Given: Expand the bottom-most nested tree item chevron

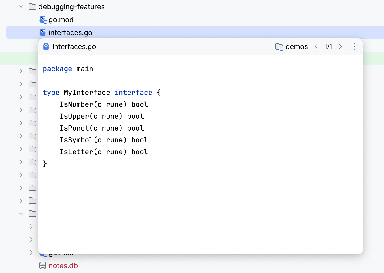Looking at the screenshot, I should [x=31, y=252].
